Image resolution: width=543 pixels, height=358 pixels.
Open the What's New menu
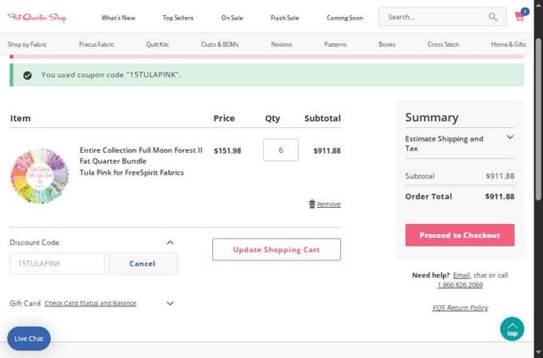coord(118,18)
